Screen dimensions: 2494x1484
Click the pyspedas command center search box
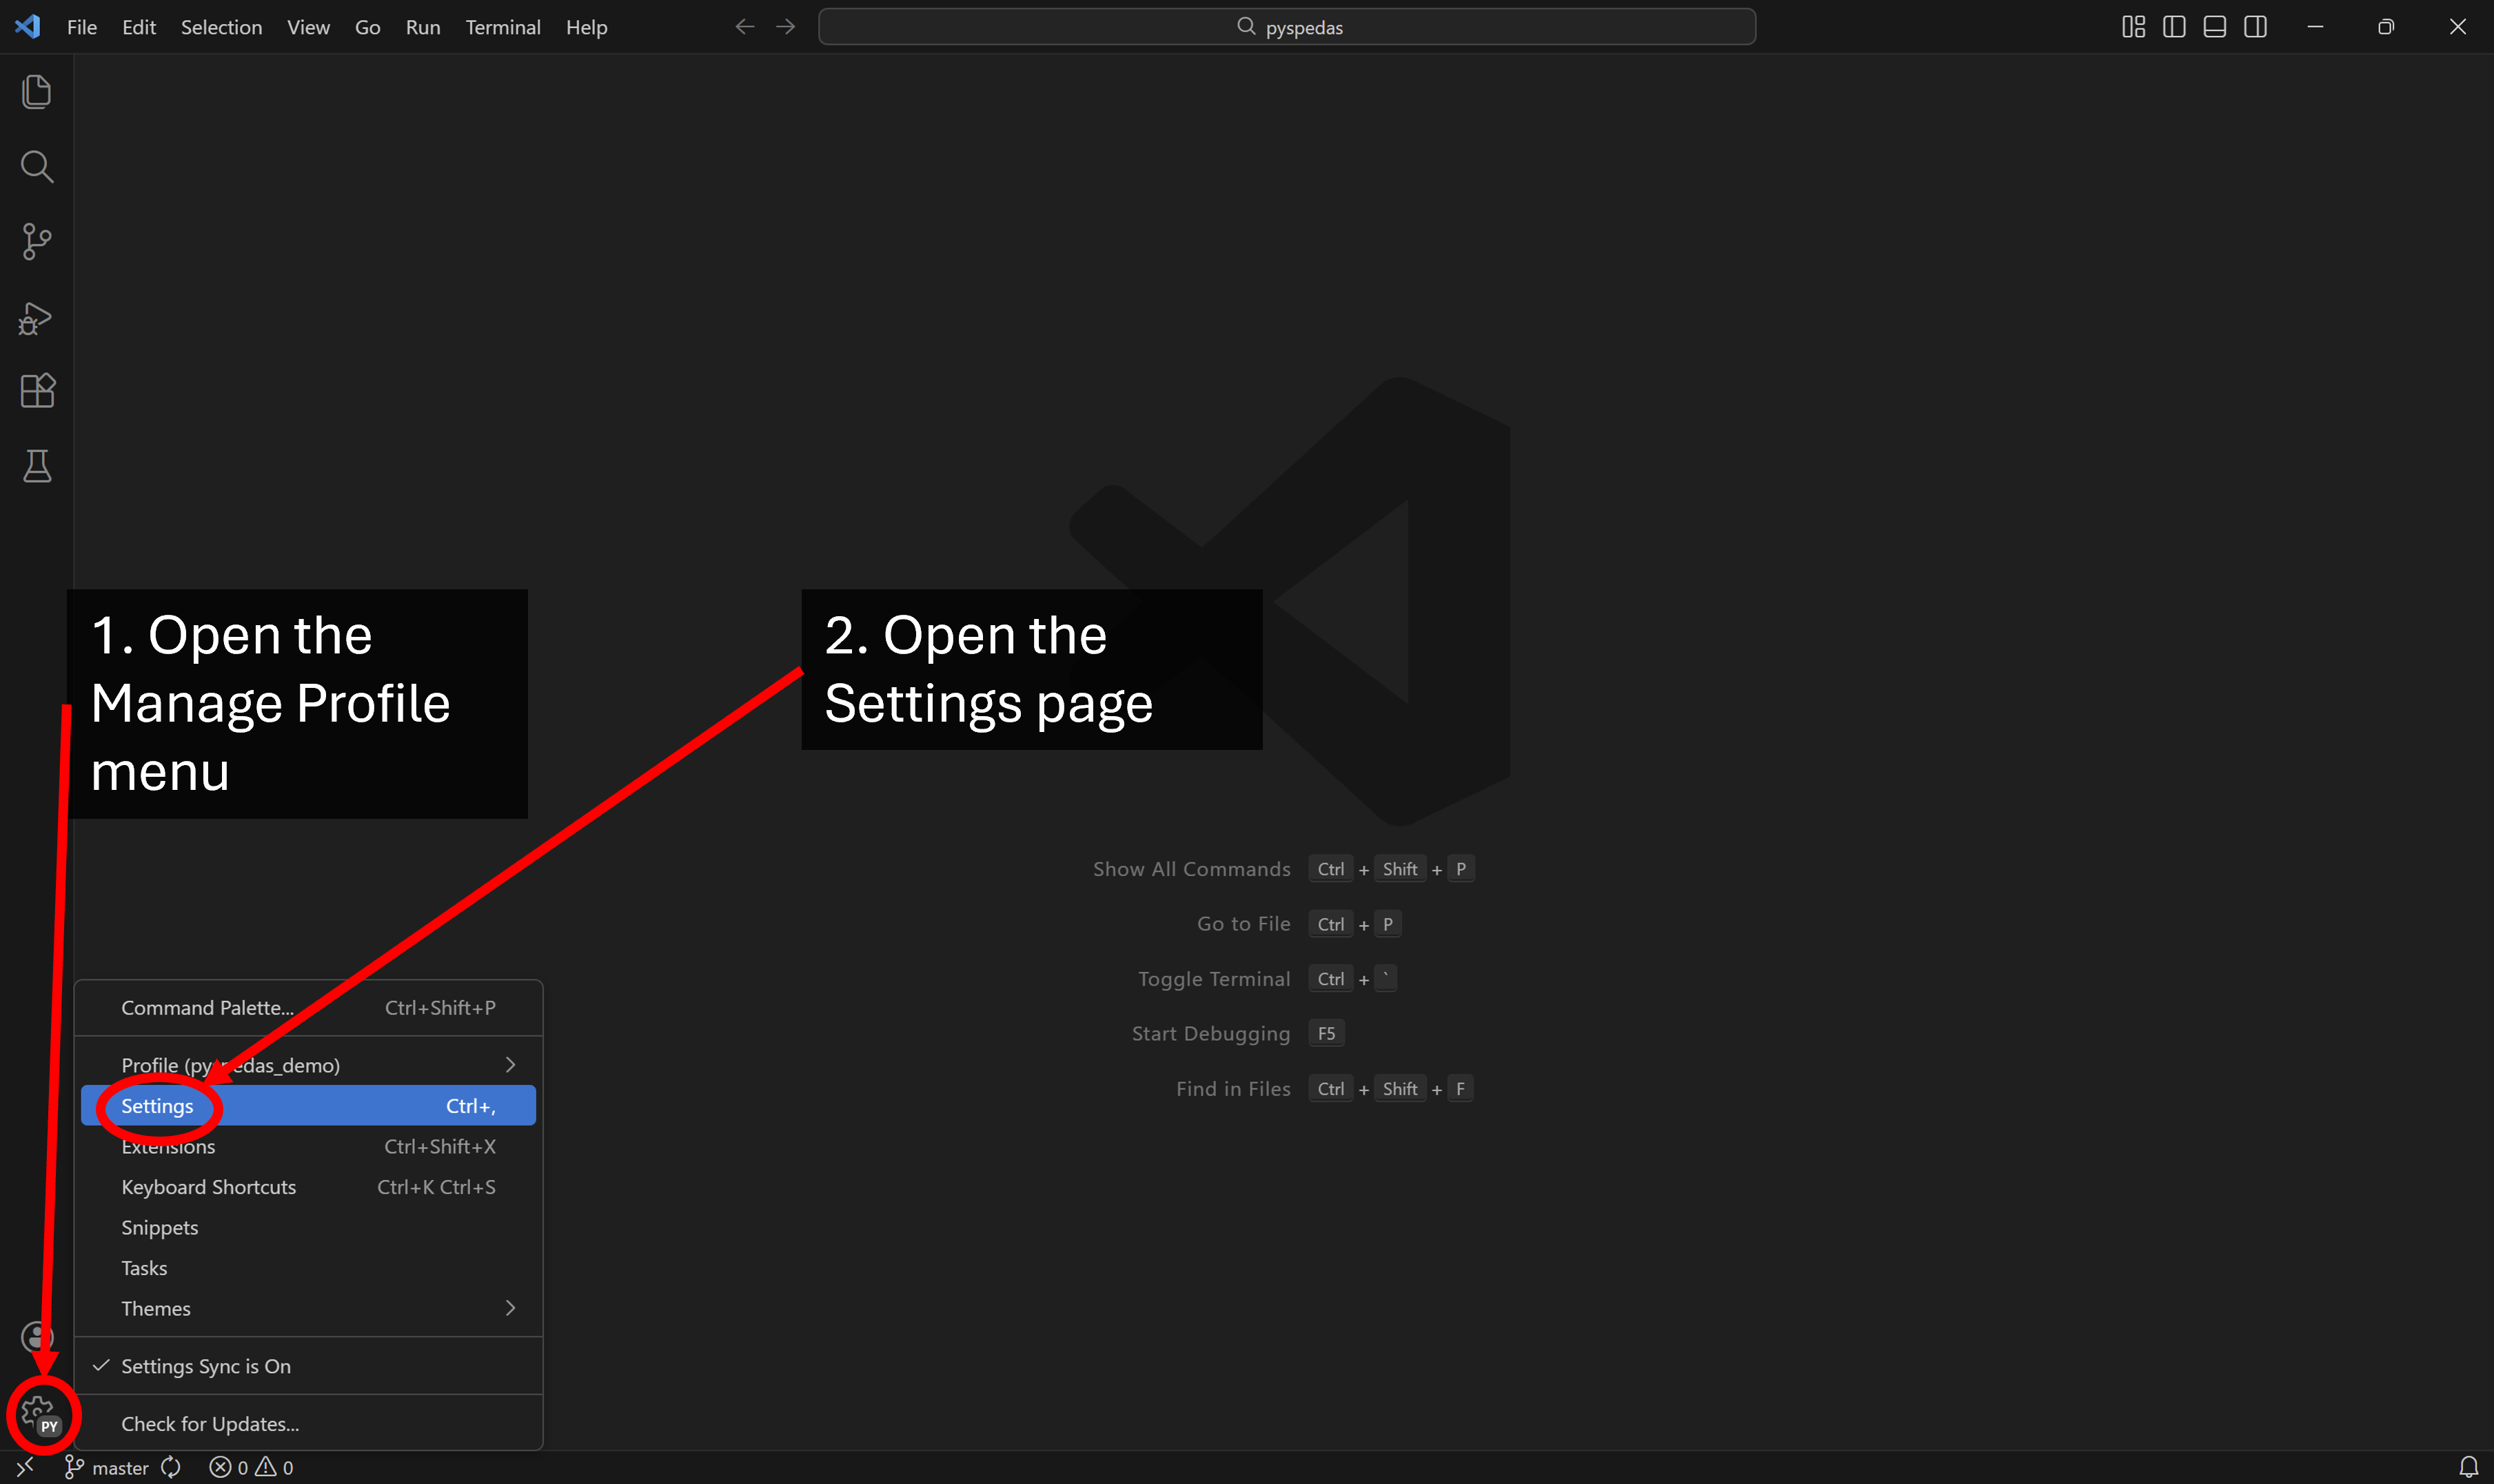[1287, 27]
